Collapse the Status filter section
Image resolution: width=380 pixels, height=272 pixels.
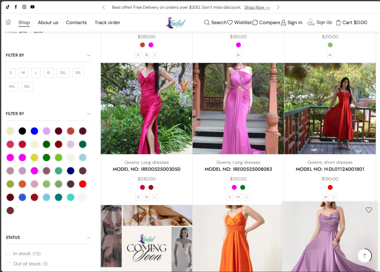89,238
